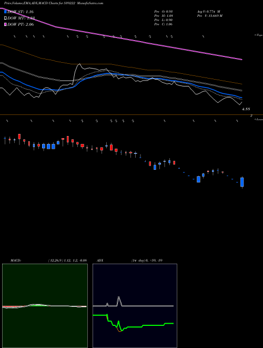Click the MACD panel title label
This screenshot has width=263, height=348.
tap(16, 260)
